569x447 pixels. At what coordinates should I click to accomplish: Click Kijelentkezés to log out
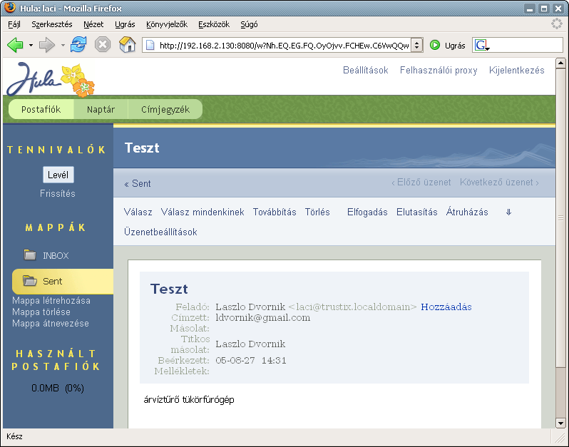point(517,70)
